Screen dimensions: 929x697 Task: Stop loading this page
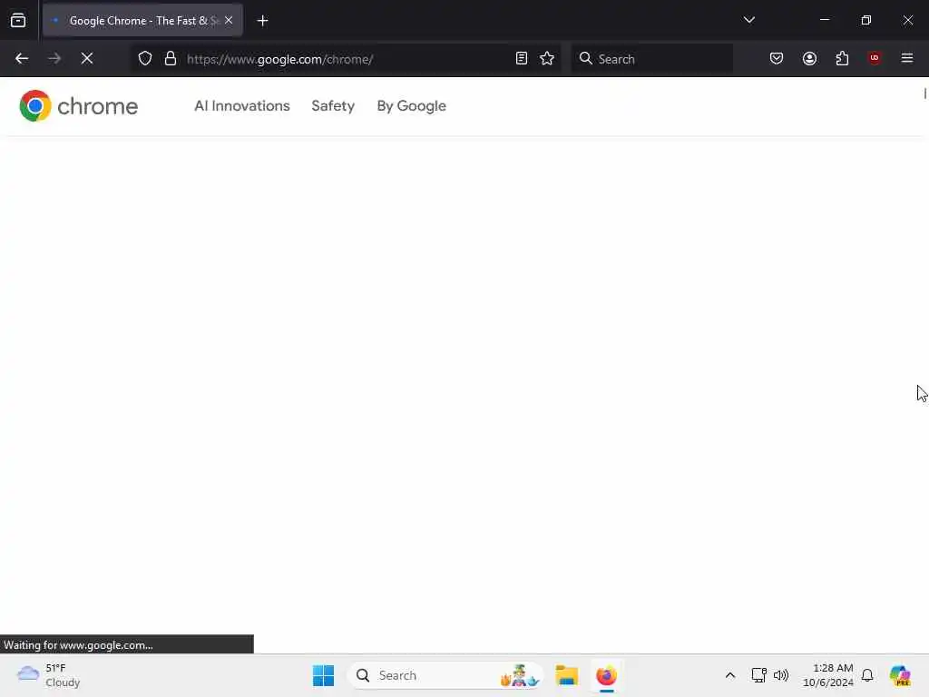point(87,59)
